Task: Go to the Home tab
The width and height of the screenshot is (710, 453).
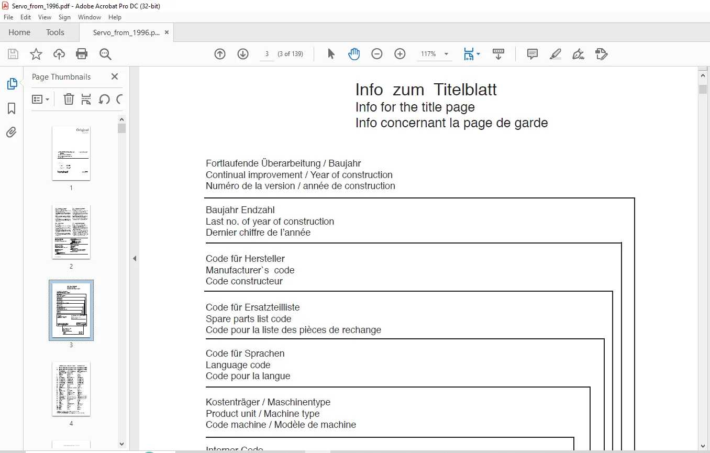Action: 19,32
